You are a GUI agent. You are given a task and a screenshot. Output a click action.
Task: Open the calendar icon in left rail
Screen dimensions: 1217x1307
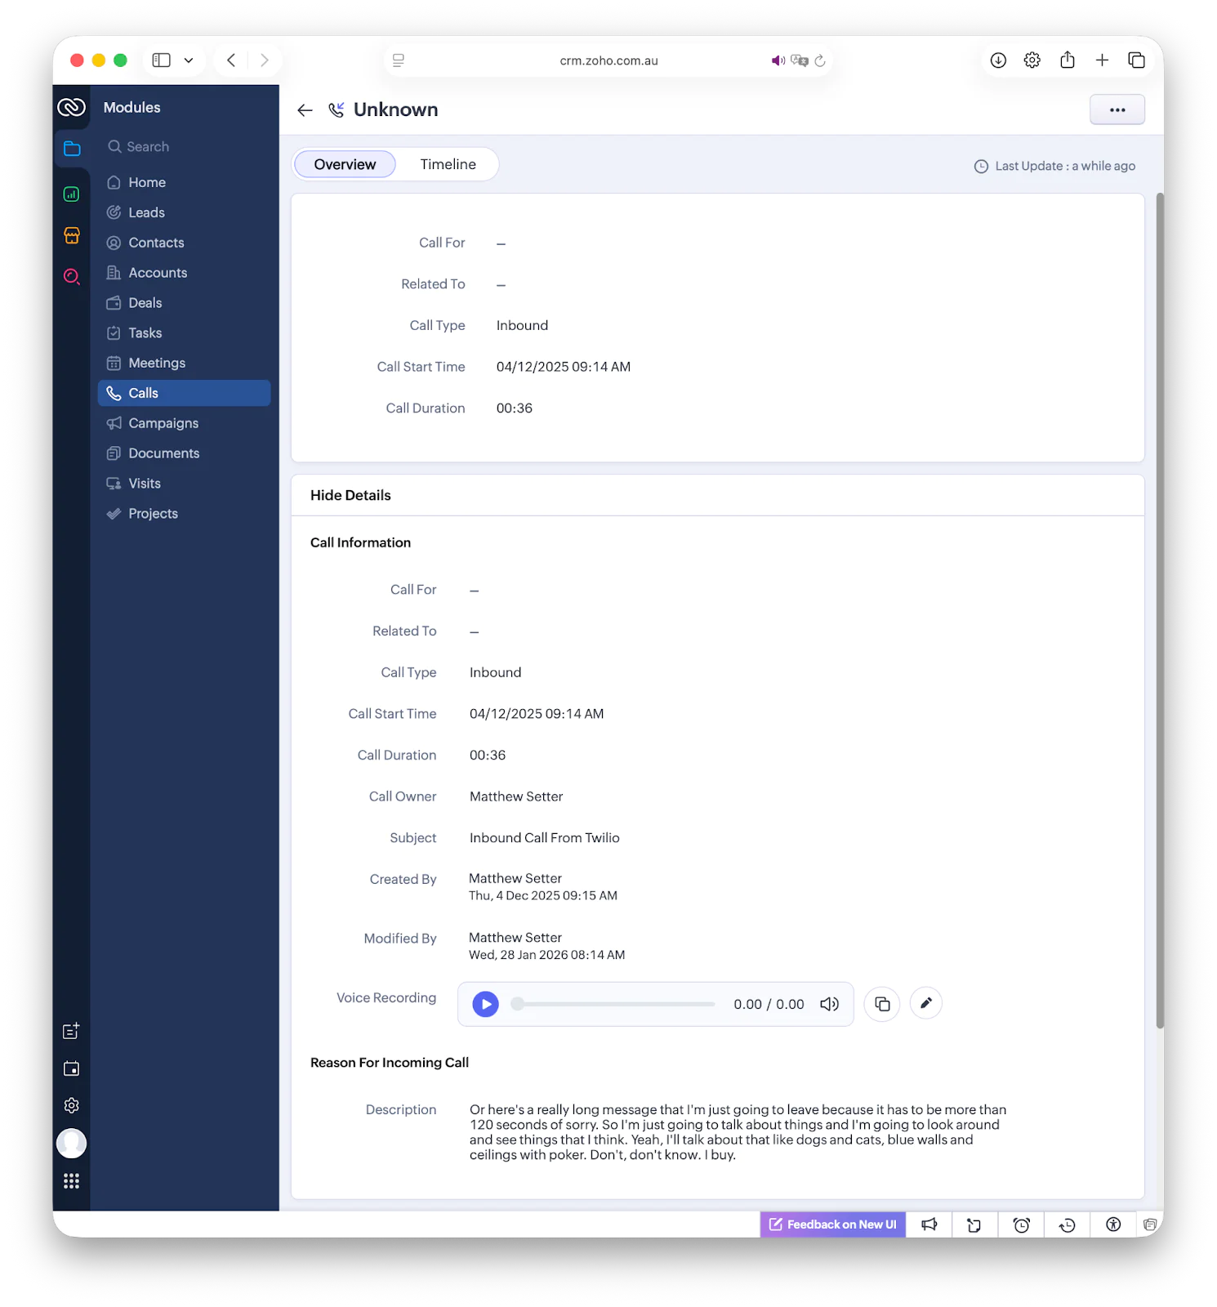(x=72, y=1068)
